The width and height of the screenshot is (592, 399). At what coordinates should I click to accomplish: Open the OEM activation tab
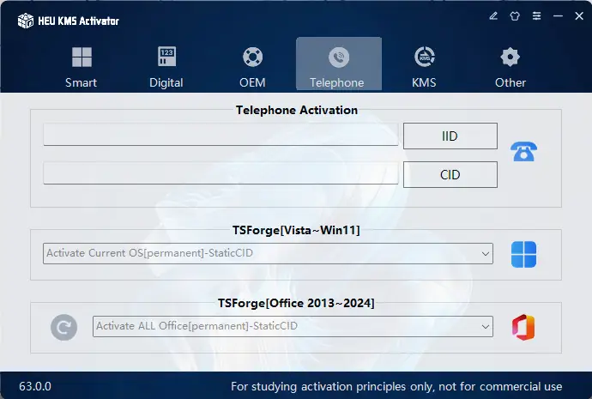point(252,67)
